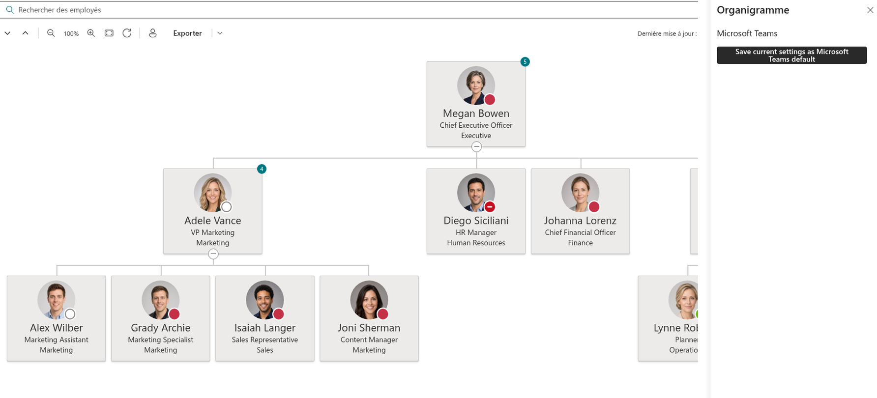Click the HR Manager title text

coord(476,232)
